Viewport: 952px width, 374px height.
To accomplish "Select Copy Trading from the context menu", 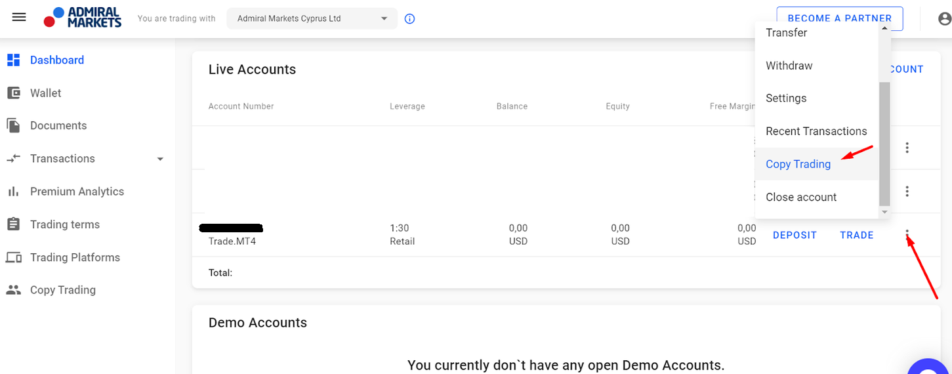I will [x=798, y=164].
